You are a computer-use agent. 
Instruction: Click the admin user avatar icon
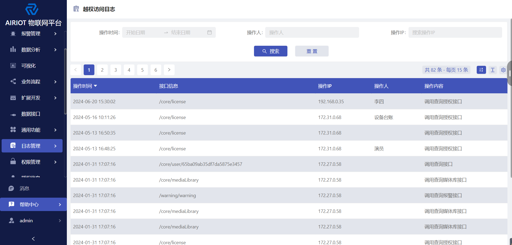(11, 220)
